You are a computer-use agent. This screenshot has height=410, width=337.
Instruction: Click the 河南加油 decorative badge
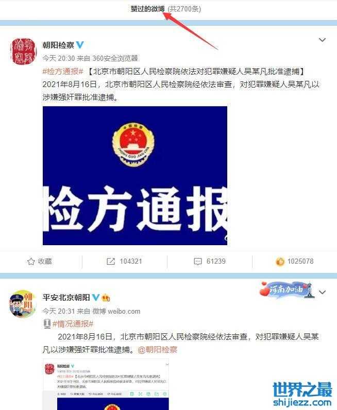[287, 290]
